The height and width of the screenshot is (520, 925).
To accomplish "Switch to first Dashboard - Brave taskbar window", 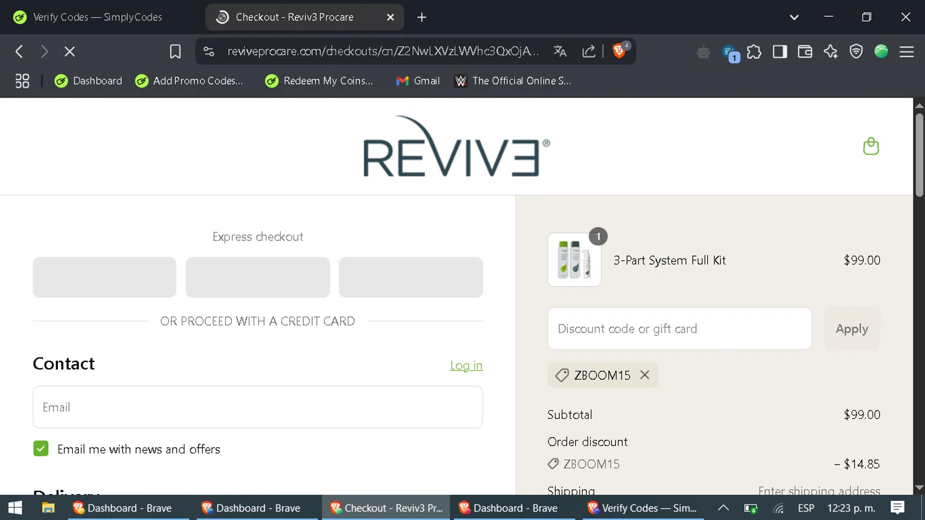I will coord(128,508).
